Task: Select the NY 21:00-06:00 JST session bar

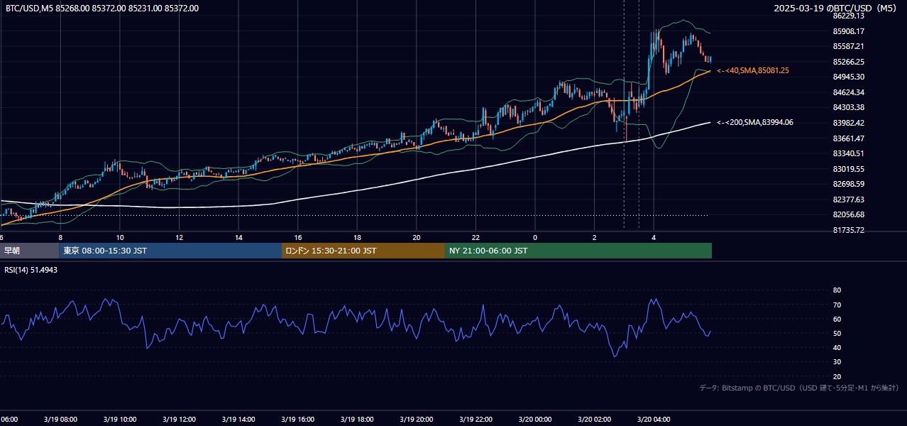Action: click(x=578, y=251)
